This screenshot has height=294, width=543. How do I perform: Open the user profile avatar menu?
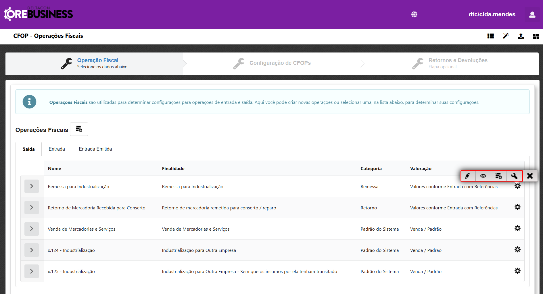[532, 14]
